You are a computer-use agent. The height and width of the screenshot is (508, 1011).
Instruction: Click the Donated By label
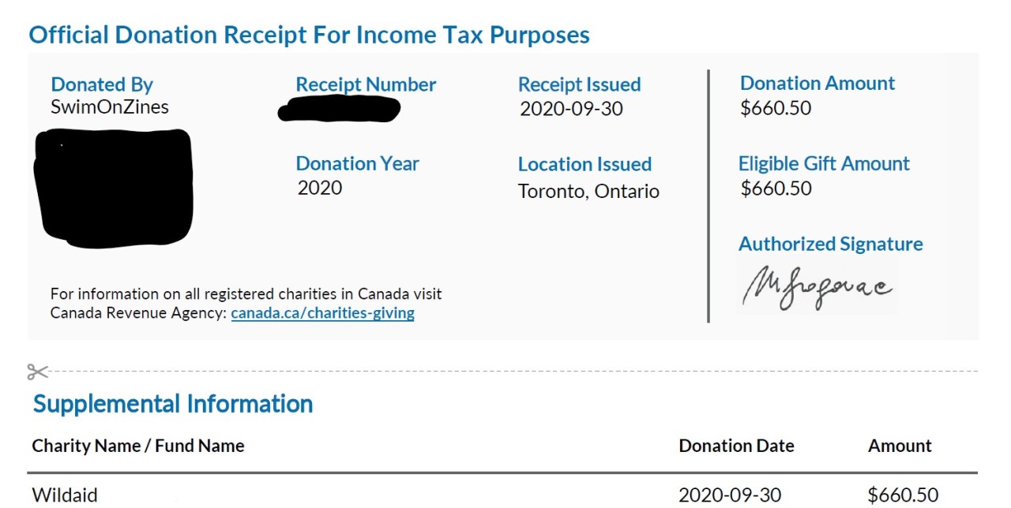coord(102,84)
